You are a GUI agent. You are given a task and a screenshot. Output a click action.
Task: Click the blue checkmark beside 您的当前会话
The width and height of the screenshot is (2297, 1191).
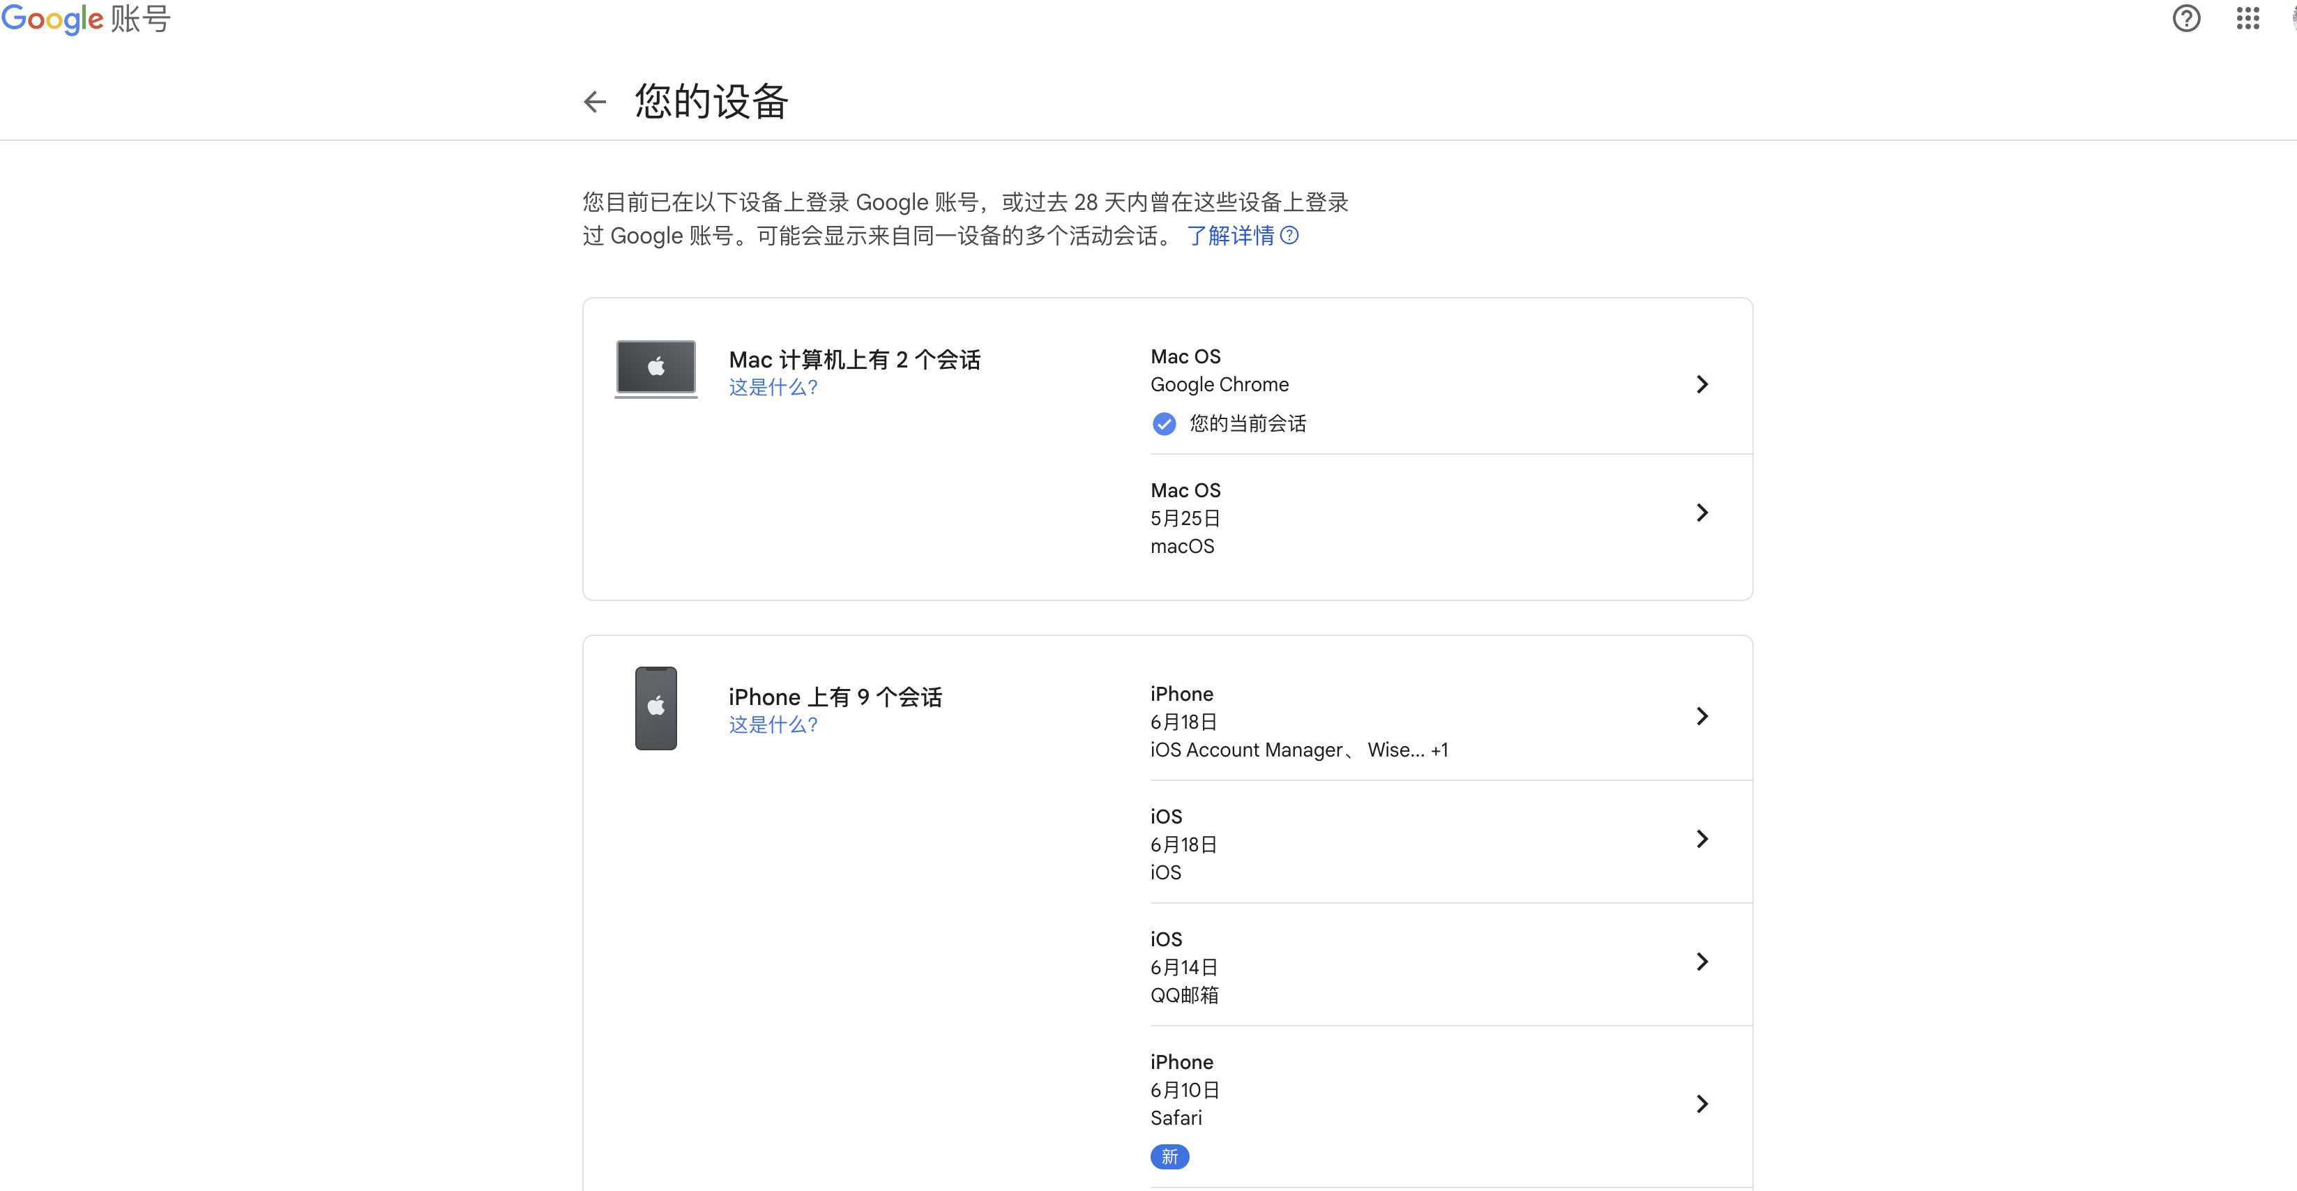coord(1164,423)
